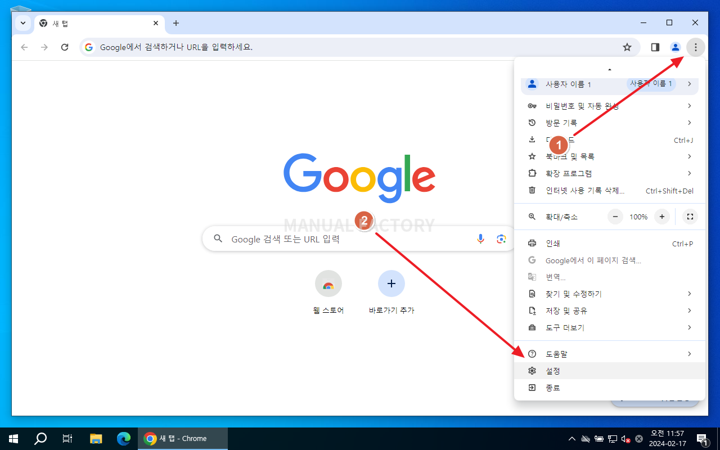Expand 비밀번호 및 자동 완성 submenu
The width and height of the screenshot is (720, 450).
point(610,106)
